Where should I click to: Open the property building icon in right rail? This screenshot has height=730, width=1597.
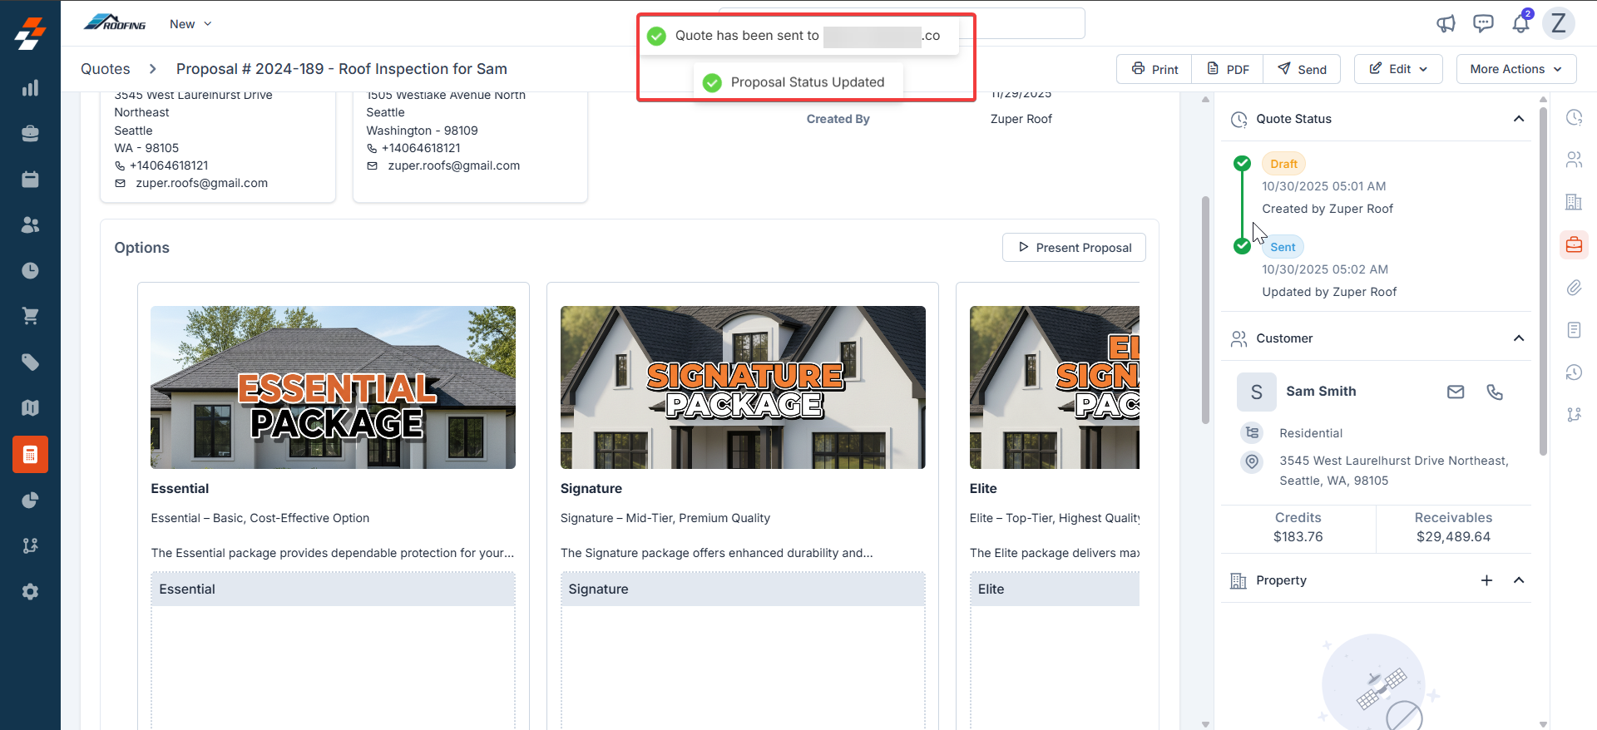[x=1574, y=202]
